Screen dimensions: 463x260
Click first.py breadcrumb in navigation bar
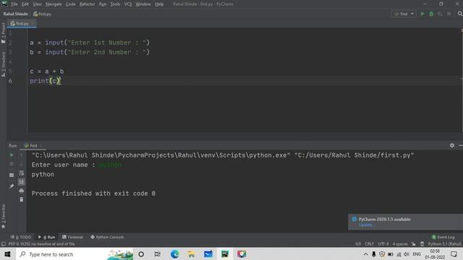click(42, 14)
